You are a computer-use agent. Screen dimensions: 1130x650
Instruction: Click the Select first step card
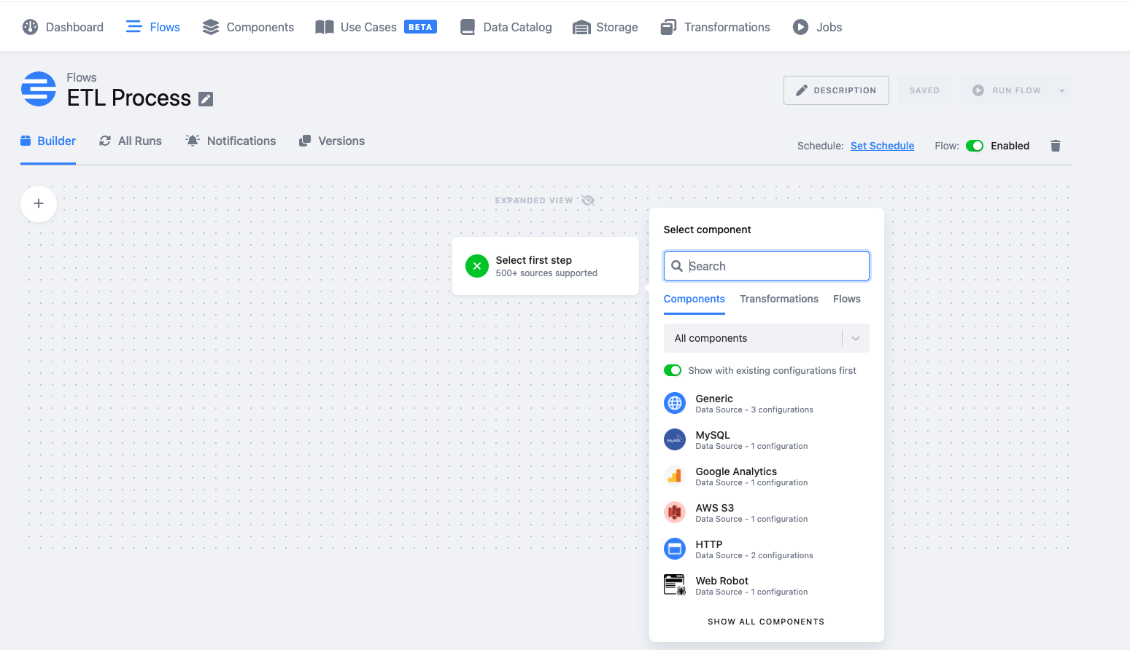(x=546, y=266)
